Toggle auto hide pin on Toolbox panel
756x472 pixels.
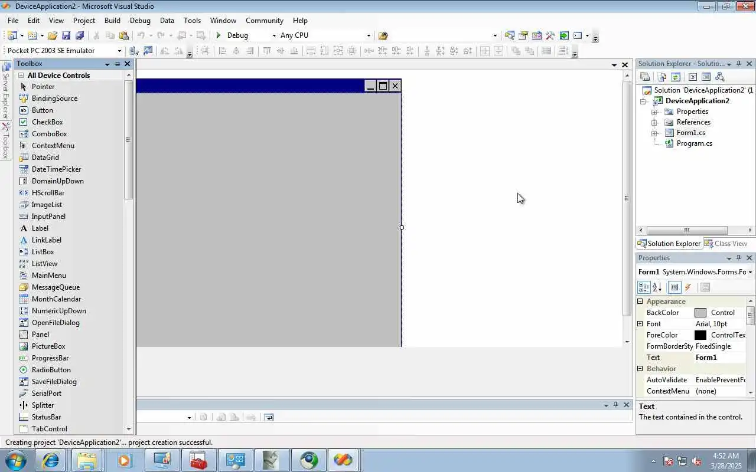click(x=117, y=64)
